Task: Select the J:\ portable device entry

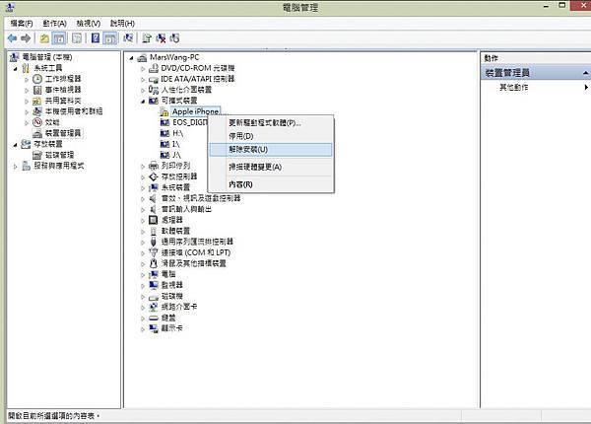Action: click(x=176, y=155)
